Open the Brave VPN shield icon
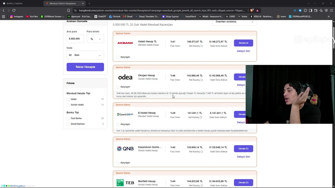The image size is (335, 188). point(326,10)
